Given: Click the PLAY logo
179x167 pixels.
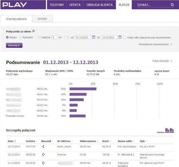Looking at the screenshot, I should point(15,5).
